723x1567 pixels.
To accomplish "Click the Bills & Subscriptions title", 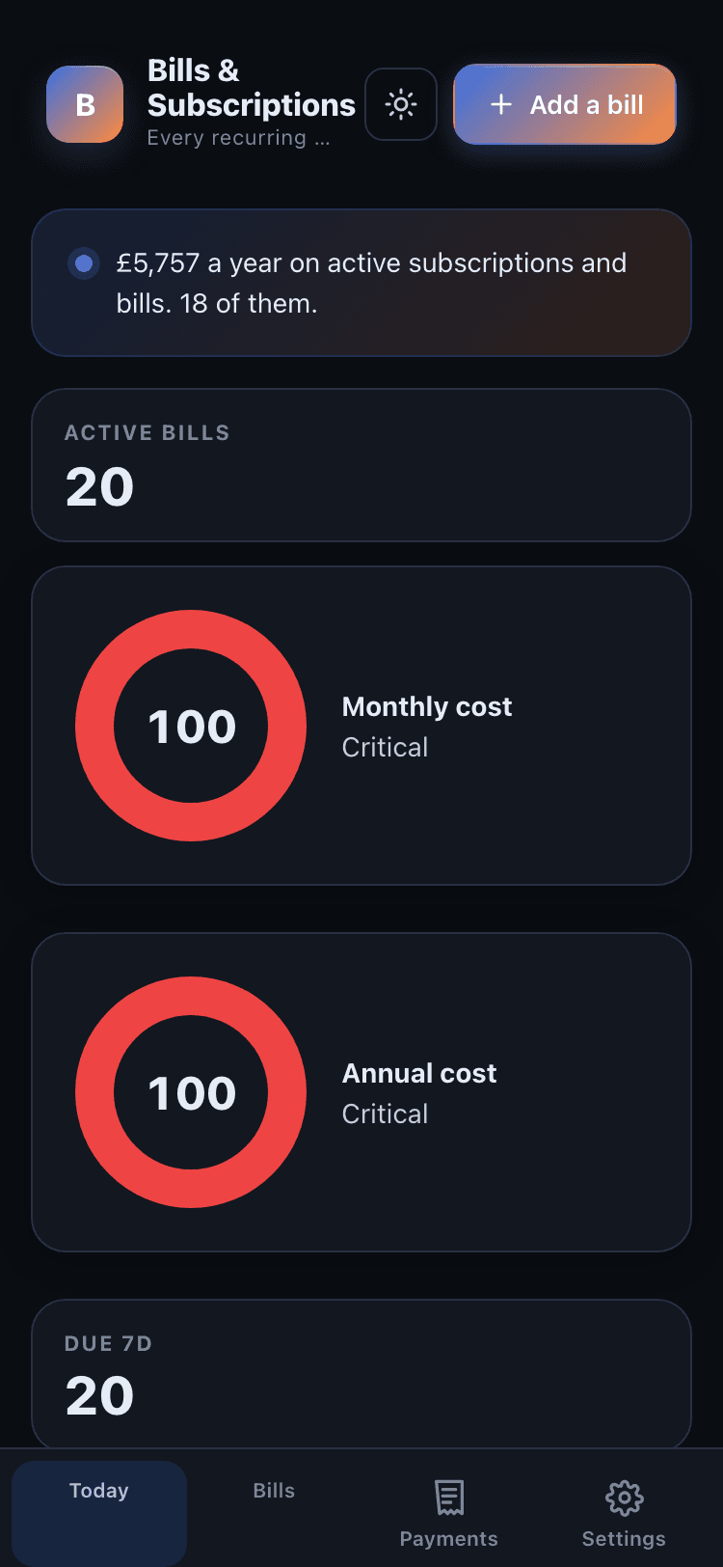I will coord(252,88).
